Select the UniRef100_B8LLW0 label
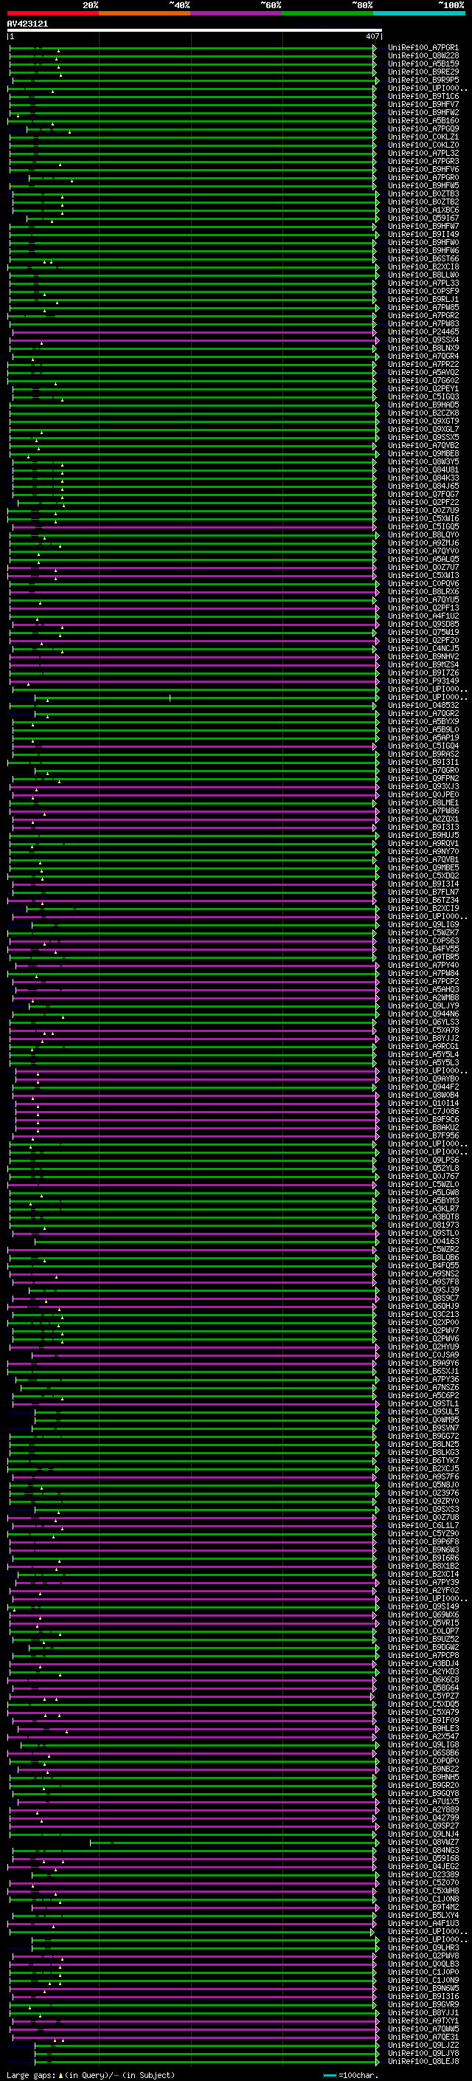The height and width of the screenshot is (2081, 472). 423,275
